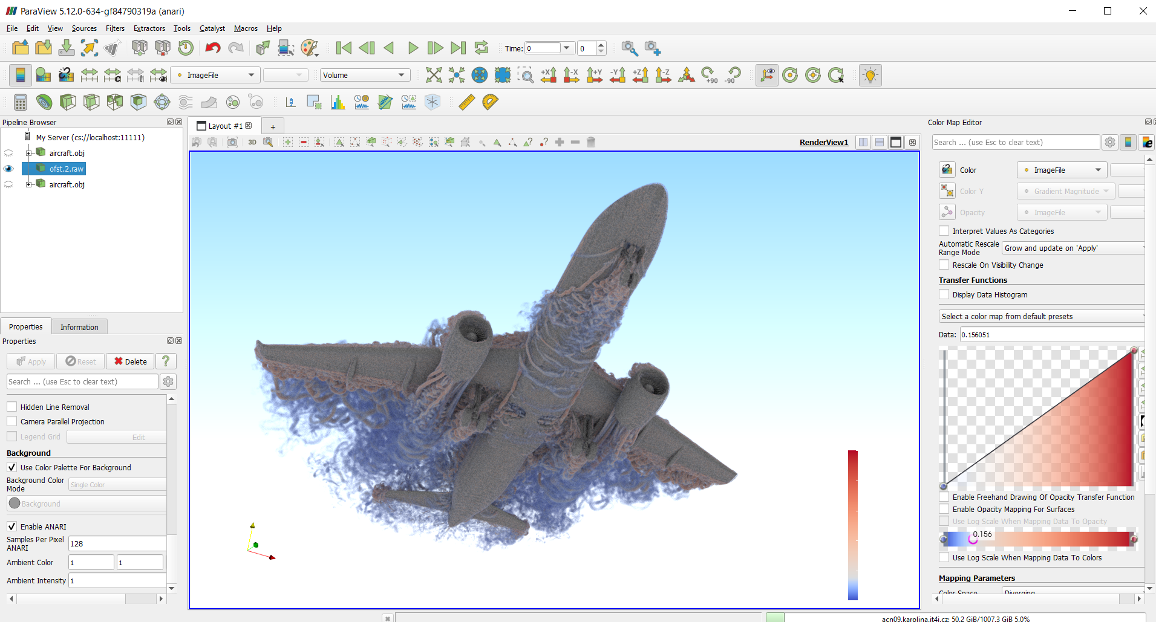Screen dimensions: 1156x622
Task: Click the Play animation button
Action: coord(413,48)
